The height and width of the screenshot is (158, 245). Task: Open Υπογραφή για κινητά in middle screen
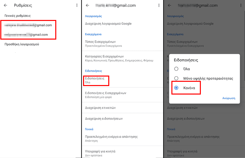pos(122,153)
